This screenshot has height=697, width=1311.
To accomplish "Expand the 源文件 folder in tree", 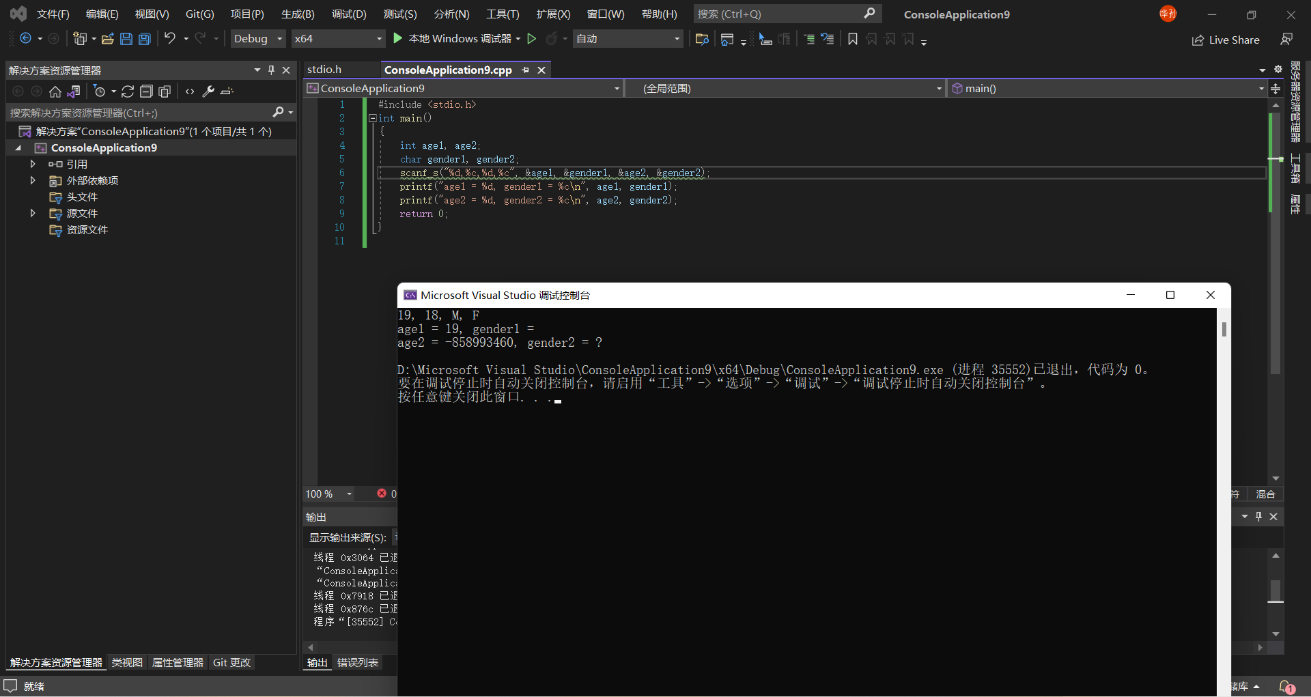I will (33, 214).
